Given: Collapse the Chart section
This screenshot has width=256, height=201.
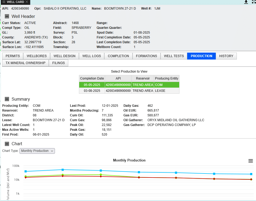Looking at the screenshot, I should [x=7, y=144].
